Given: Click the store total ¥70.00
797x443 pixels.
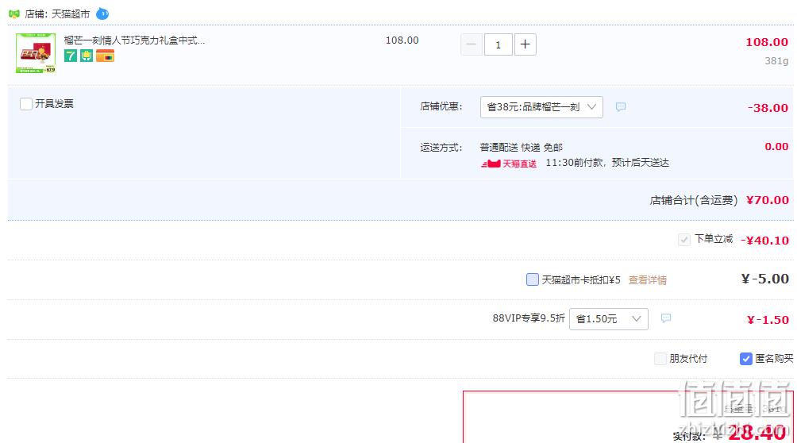Looking at the screenshot, I should point(768,200).
